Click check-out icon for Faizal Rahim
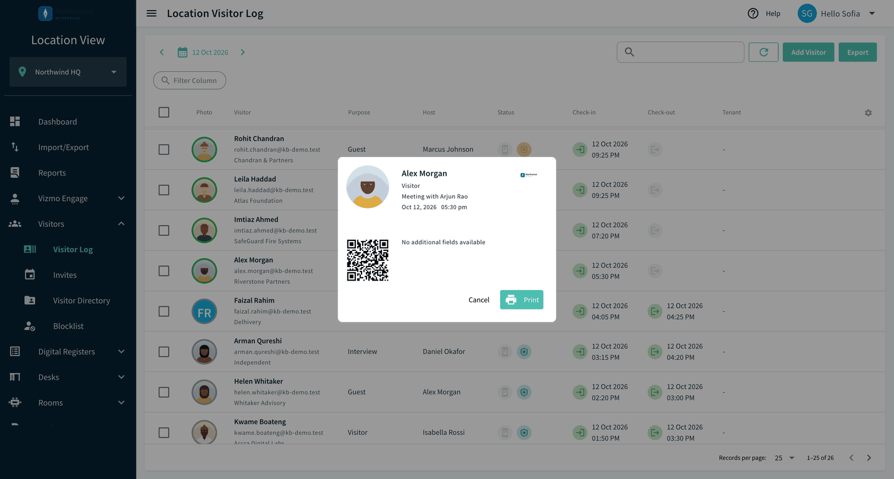Image resolution: width=894 pixels, height=479 pixels. pyautogui.click(x=655, y=311)
